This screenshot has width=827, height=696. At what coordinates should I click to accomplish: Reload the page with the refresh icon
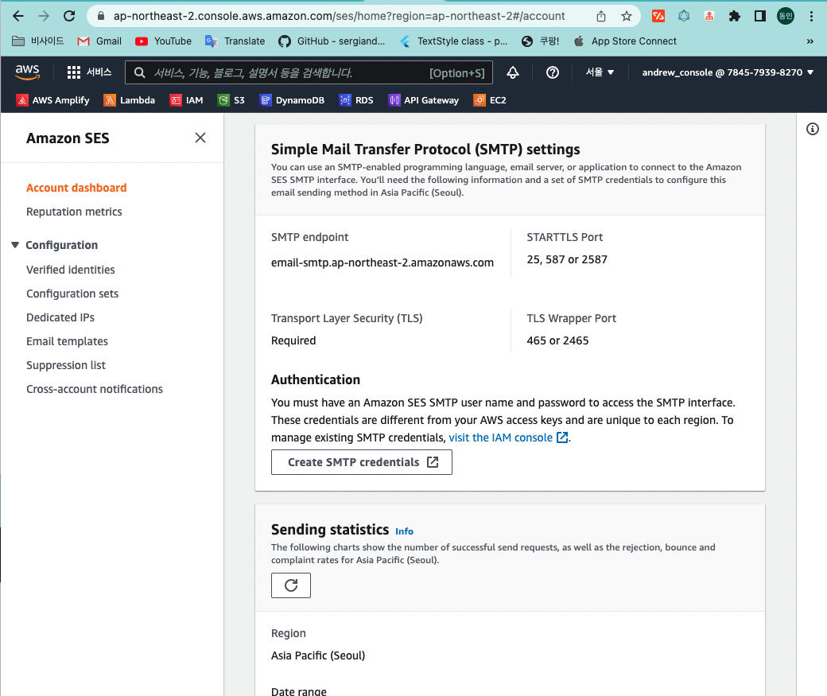(69, 16)
